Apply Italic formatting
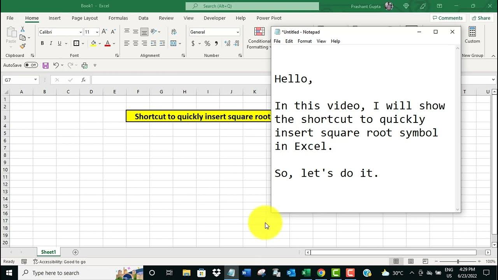 [x=51, y=44]
